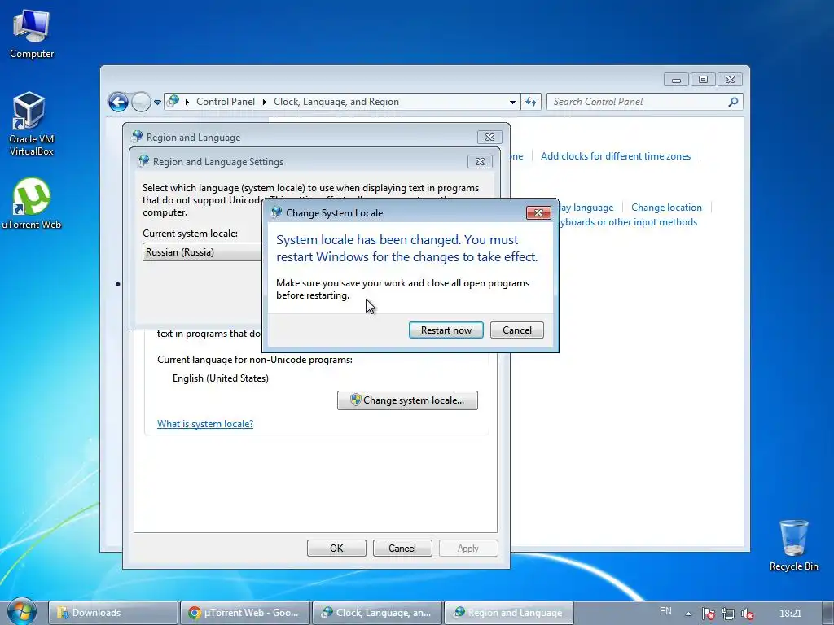The image size is (834, 625).
Task: Open the muted volume tray icon
Action: pyautogui.click(x=747, y=614)
